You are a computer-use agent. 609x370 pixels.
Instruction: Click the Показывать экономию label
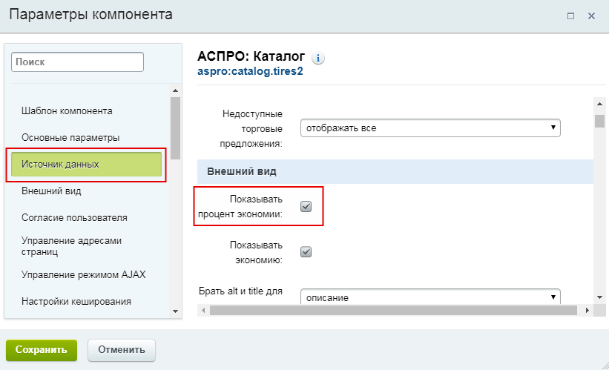click(x=256, y=253)
